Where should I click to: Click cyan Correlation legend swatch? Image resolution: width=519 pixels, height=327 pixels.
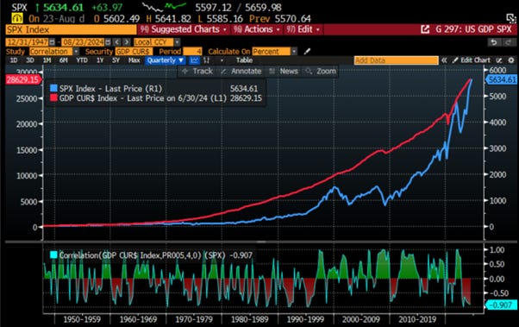click(x=53, y=255)
